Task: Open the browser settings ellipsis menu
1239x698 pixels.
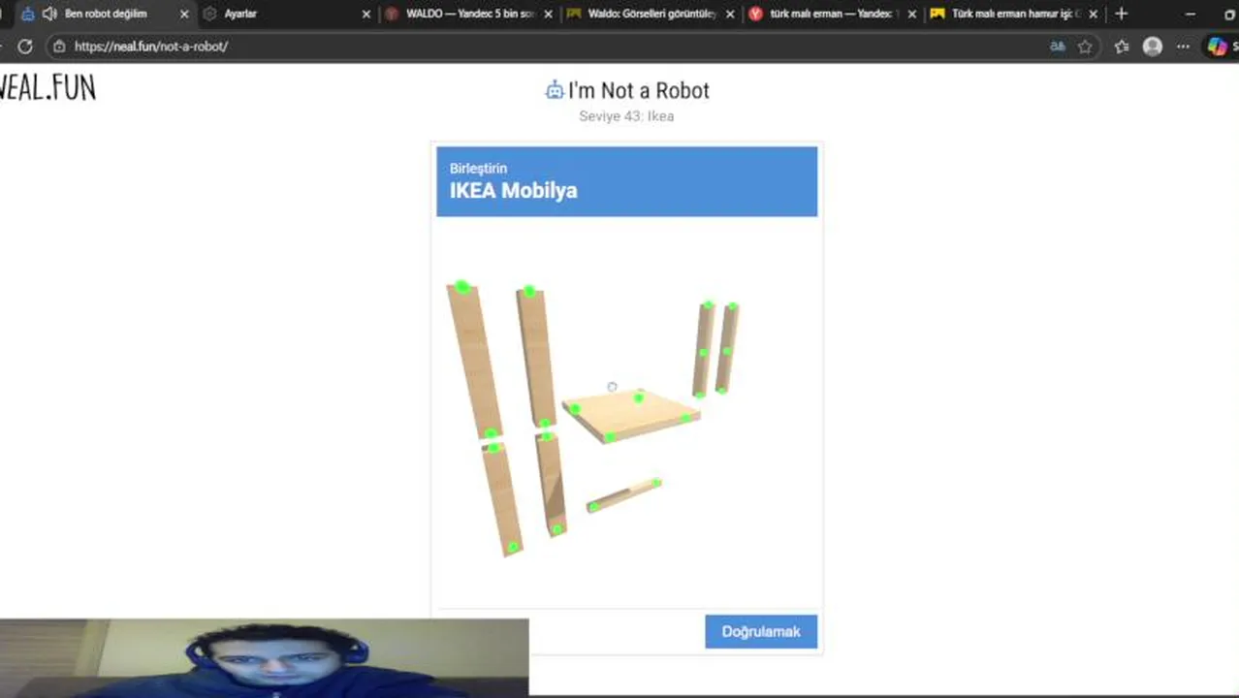Action: pos(1184,47)
